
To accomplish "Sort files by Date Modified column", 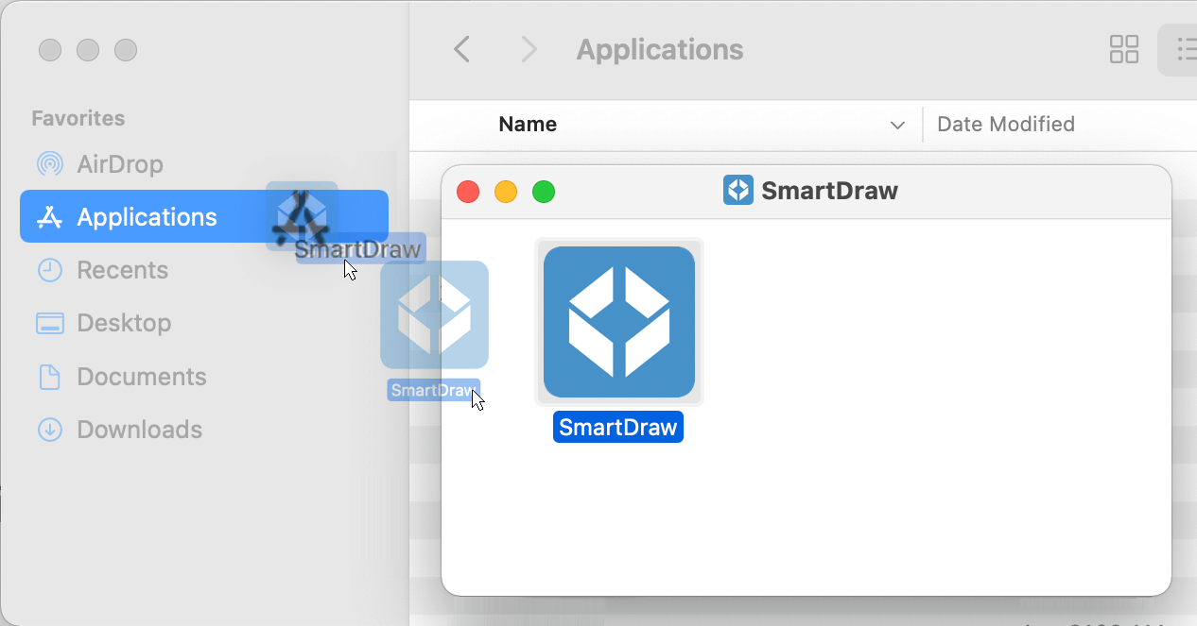I will click(x=1005, y=124).
